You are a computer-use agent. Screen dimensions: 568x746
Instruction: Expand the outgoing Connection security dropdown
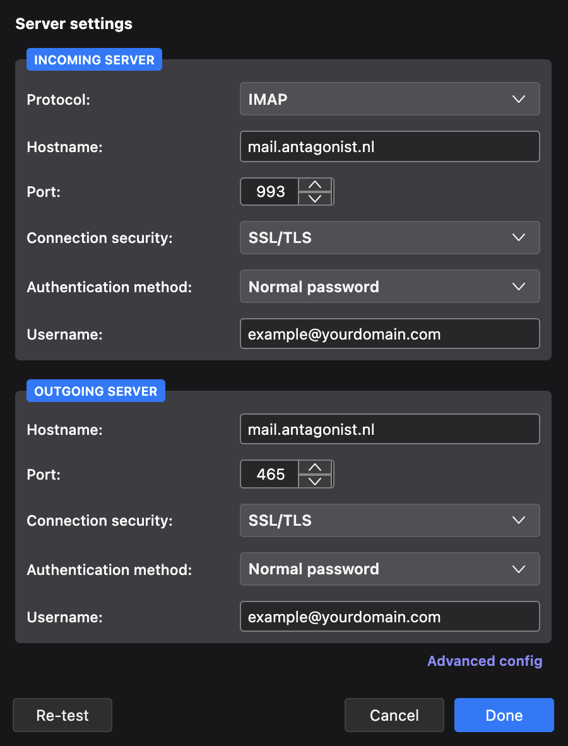tap(389, 521)
